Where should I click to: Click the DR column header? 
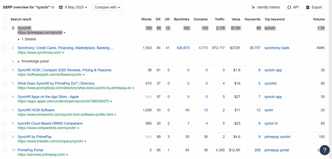click(x=158, y=19)
